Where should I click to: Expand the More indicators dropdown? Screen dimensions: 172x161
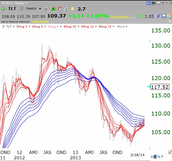click(127, 27)
